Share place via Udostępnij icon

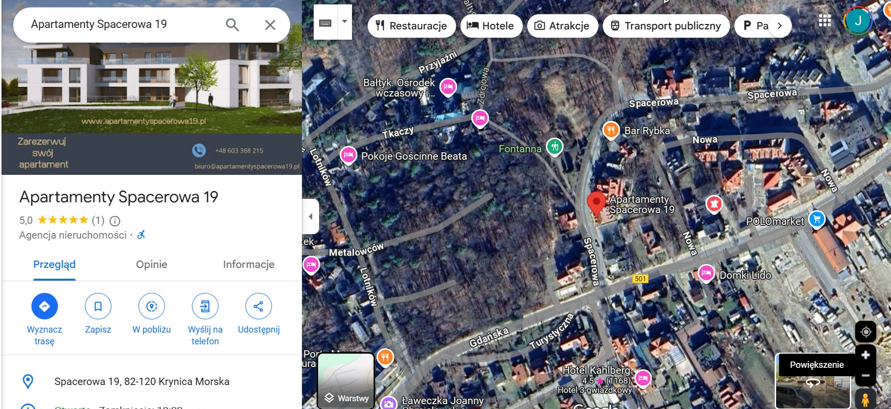click(258, 306)
